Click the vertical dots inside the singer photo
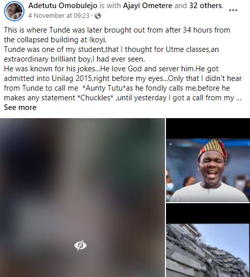Screen dimensions: 250x277 click(248, 144)
